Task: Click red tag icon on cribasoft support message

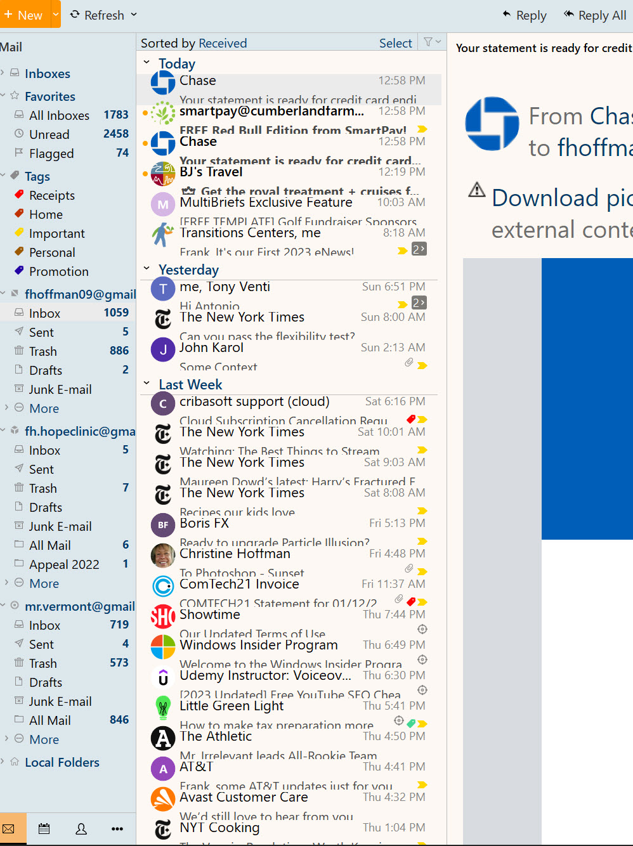Action: pyautogui.click(x=411, y=419)
